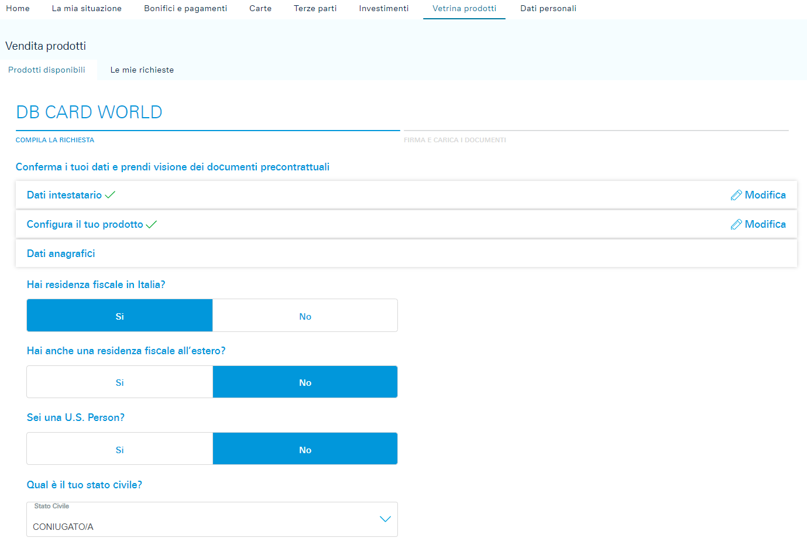
Task: Collapse the Dati anagrafici section
Action: (61, 254)
